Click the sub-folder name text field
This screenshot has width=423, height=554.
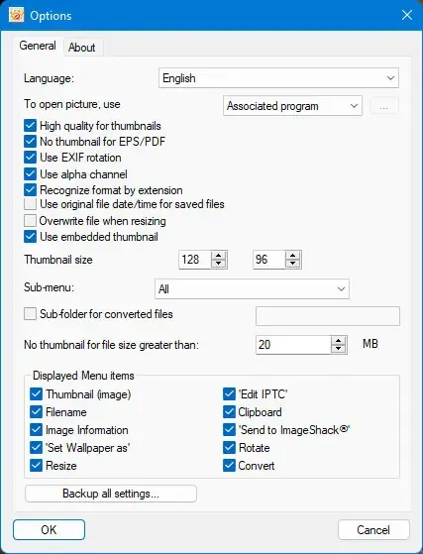(x=328, y=316)
